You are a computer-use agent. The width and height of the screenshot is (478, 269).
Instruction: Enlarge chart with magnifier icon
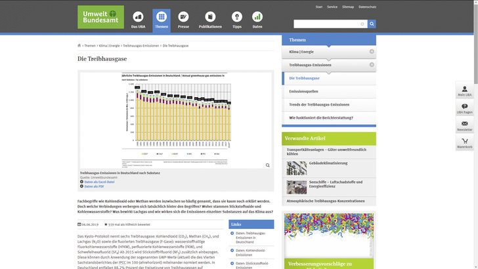267,165
